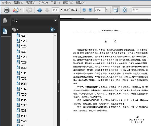Open the 帮助(H) menu
151x126 pixels.
(81, 3)
